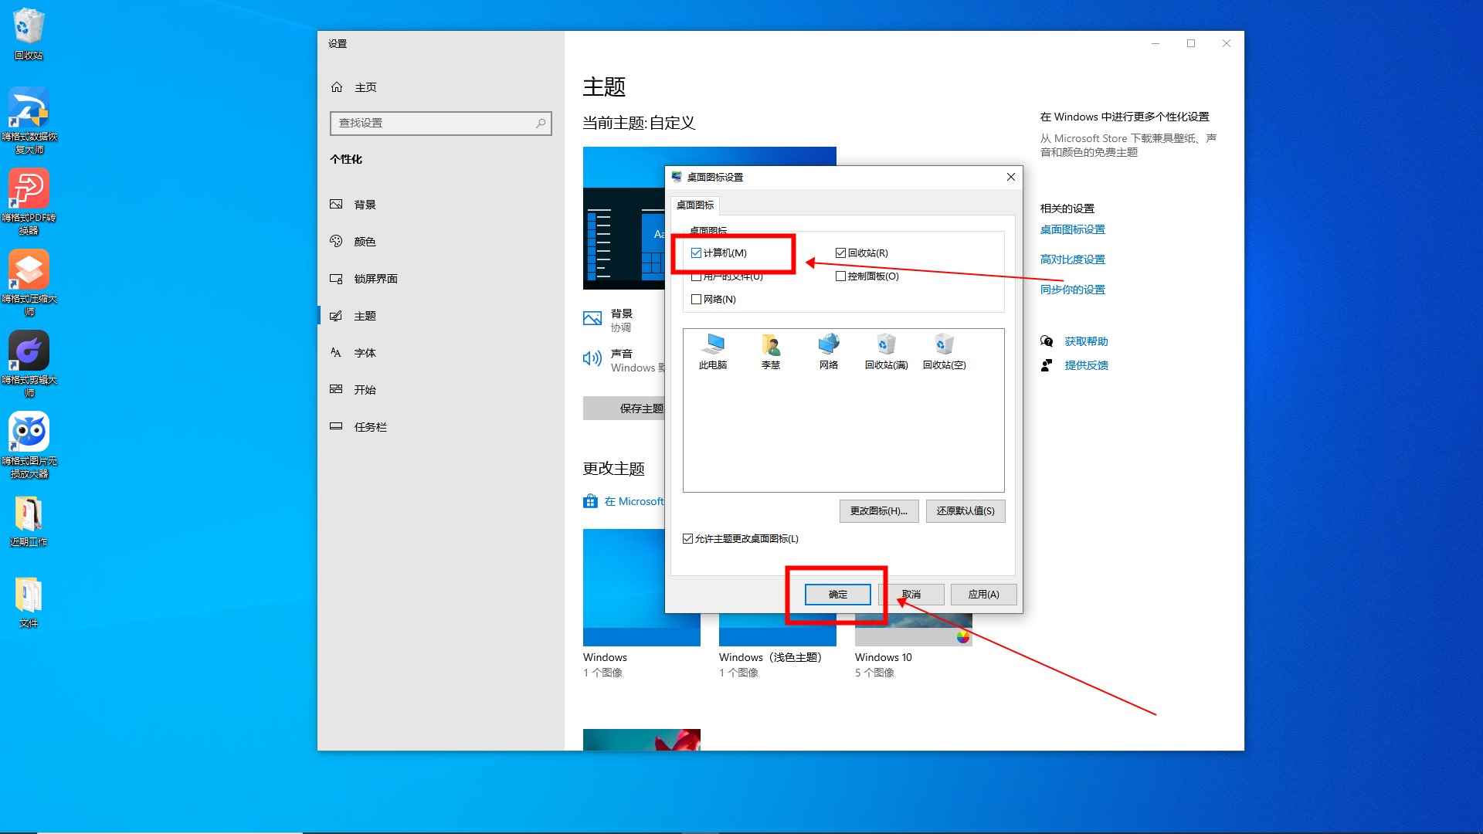Launch 嗨格式数据恢复大师 desktop icon
Screen dimensions: 1483x834
pos(29,108)
